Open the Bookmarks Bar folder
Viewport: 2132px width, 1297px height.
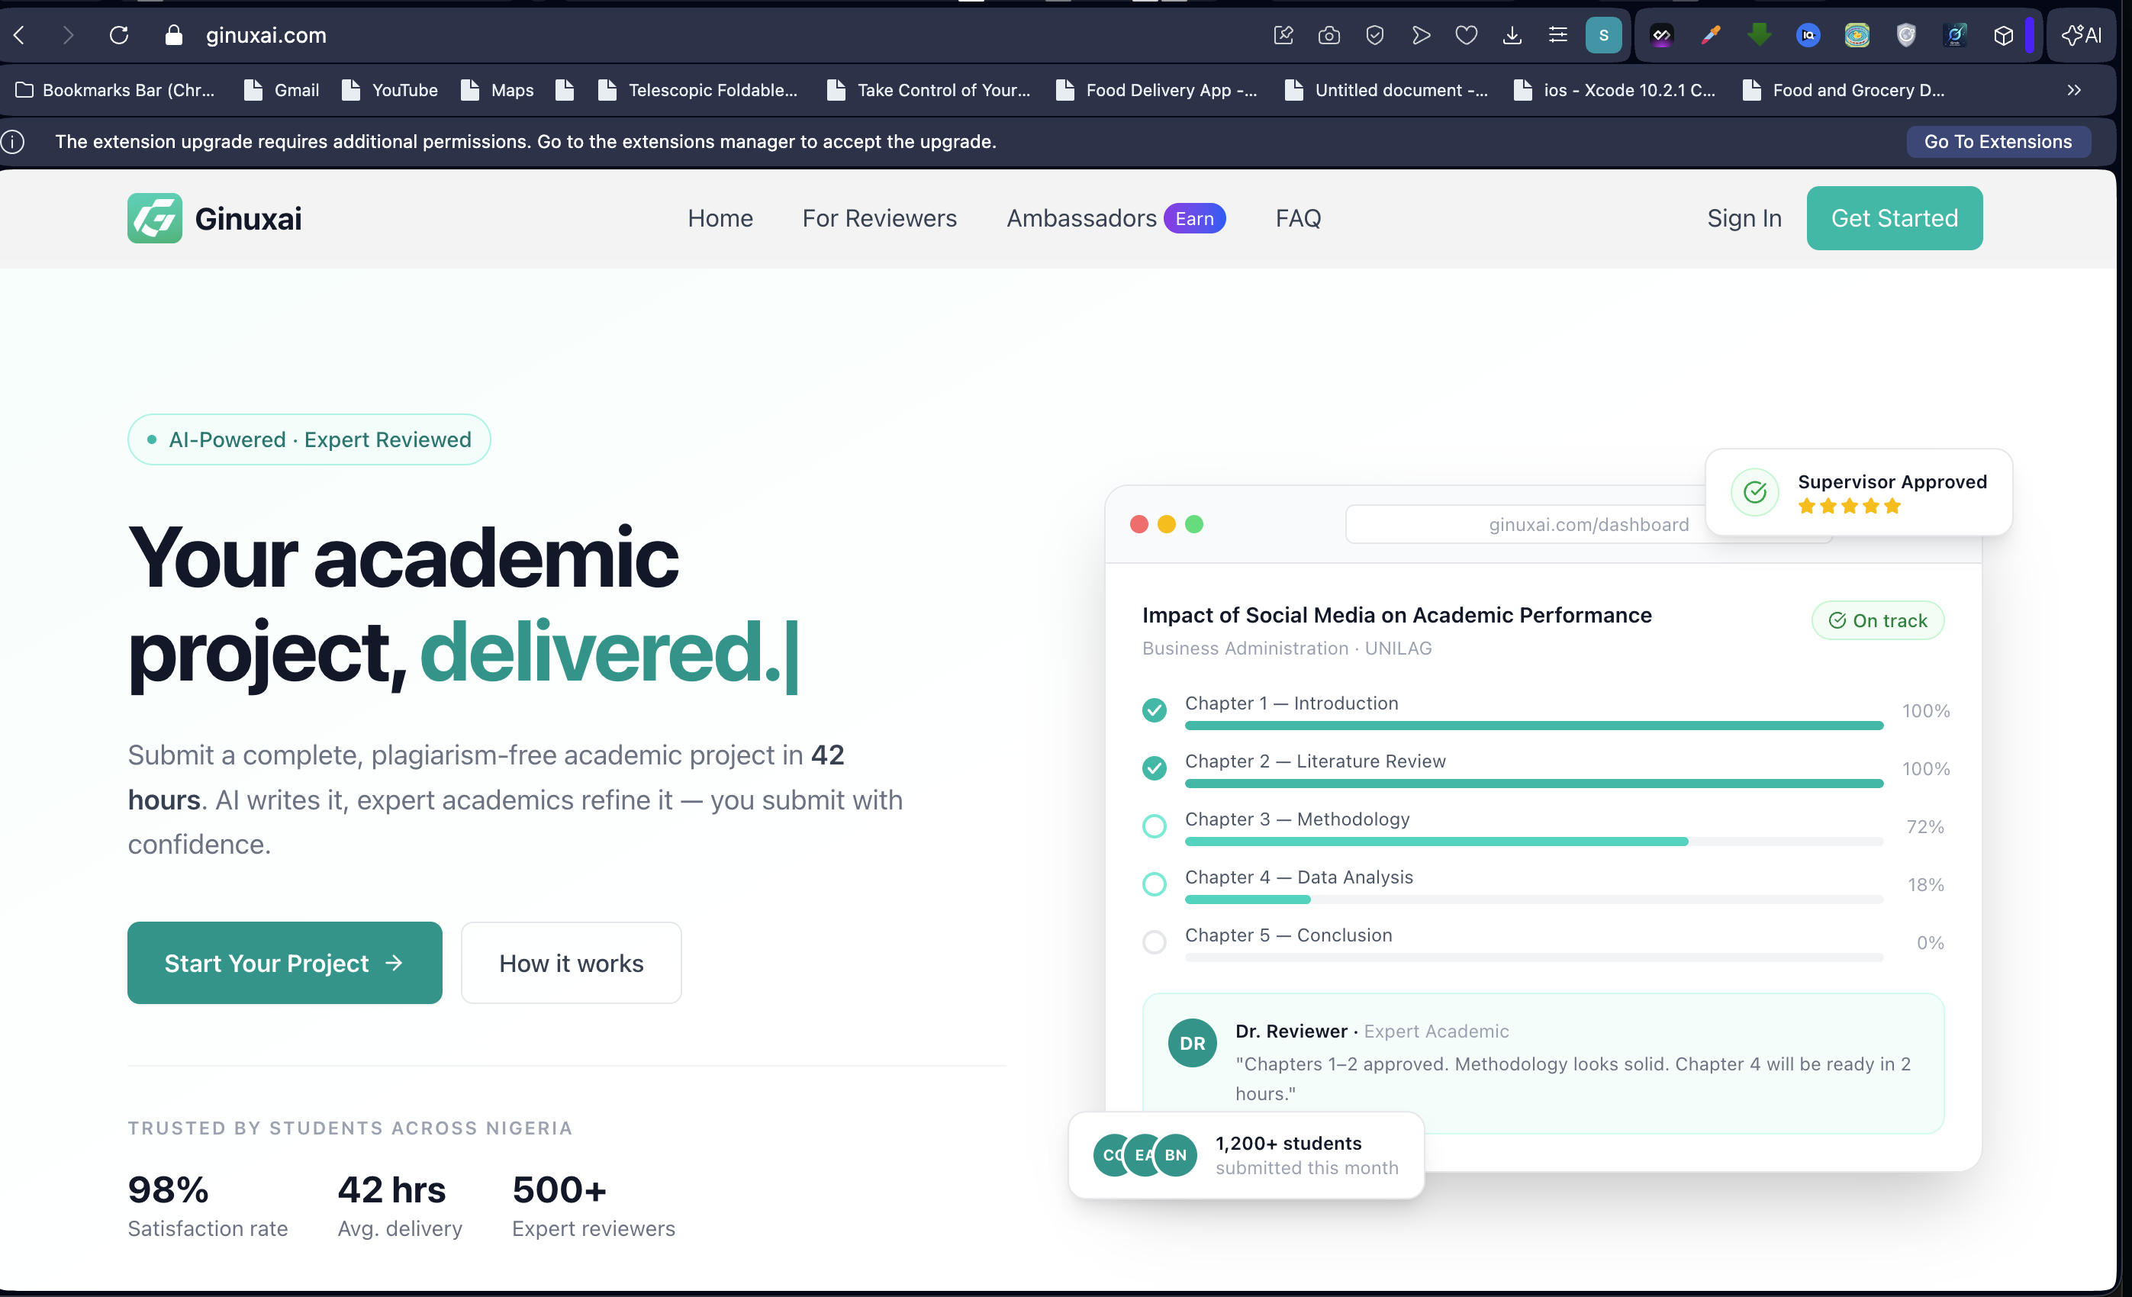click(x=116, y=90)
